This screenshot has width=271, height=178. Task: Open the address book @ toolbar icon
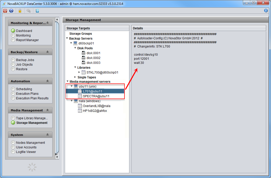(37, 11)
